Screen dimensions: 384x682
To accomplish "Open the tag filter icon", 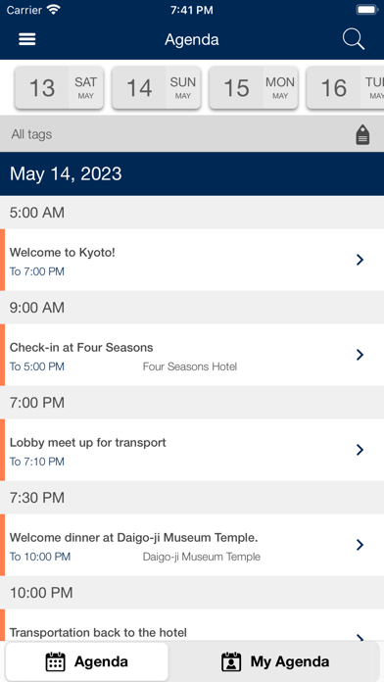I will 362,134.
